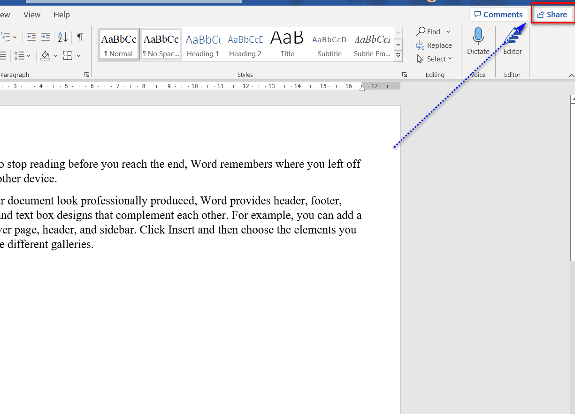Open the line and paragraph spacing button

point(19,56)
